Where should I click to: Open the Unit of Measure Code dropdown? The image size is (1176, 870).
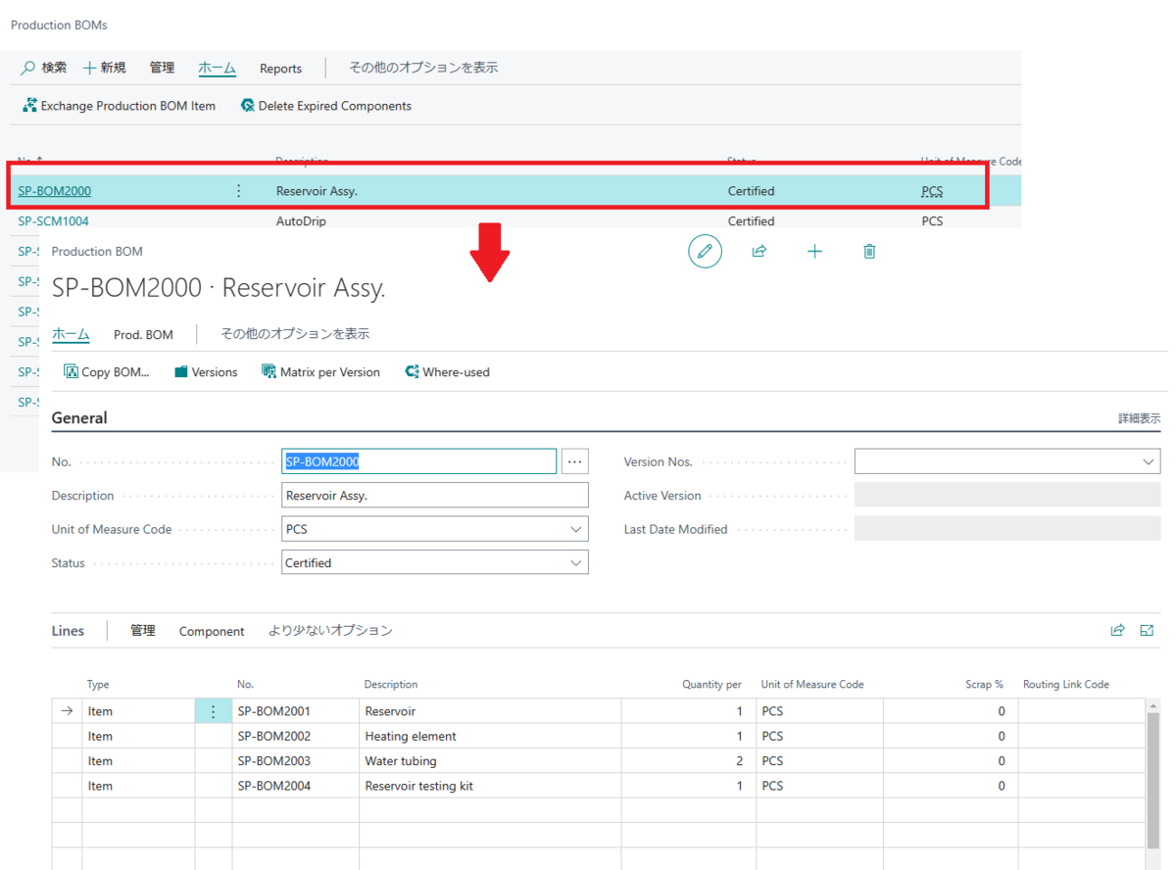click(576, 529)
